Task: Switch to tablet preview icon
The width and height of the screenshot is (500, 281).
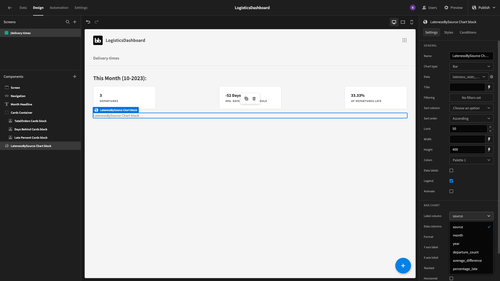Action: click(x=403, y=22)
